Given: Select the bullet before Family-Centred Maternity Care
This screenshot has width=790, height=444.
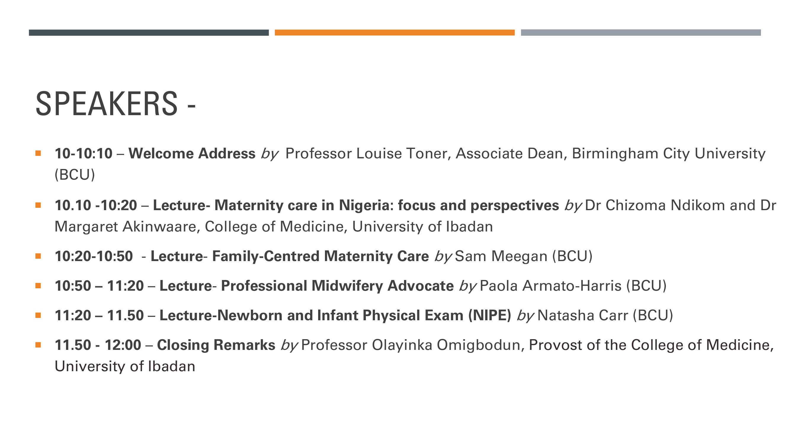Looking at the screenshot, I should pos(38,256).
